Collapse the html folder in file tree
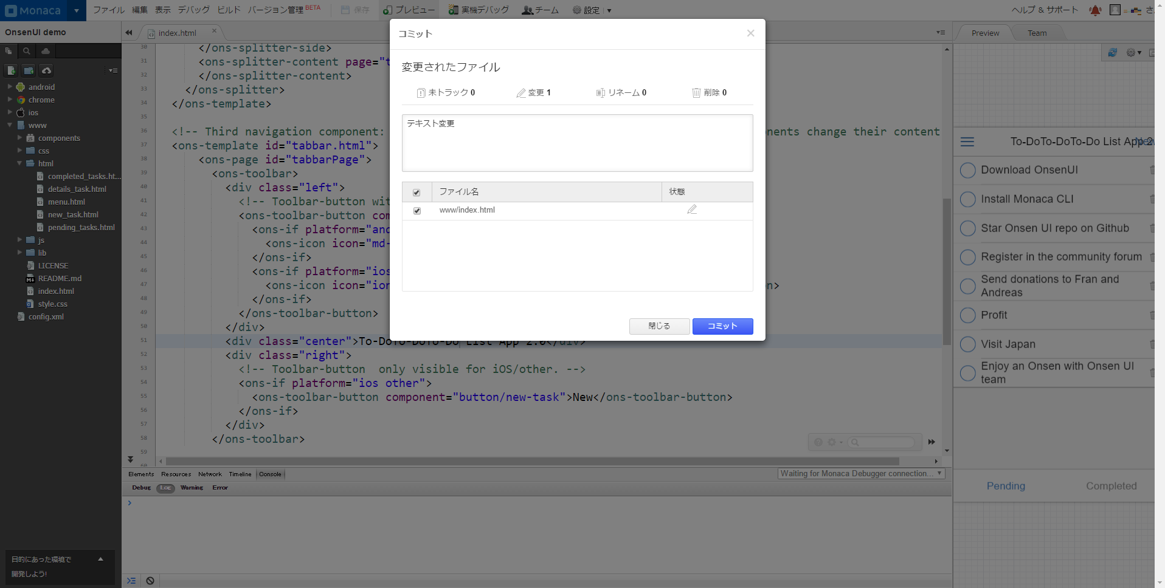This screenshot has height=588, width=1165. (x=19, y=163)
